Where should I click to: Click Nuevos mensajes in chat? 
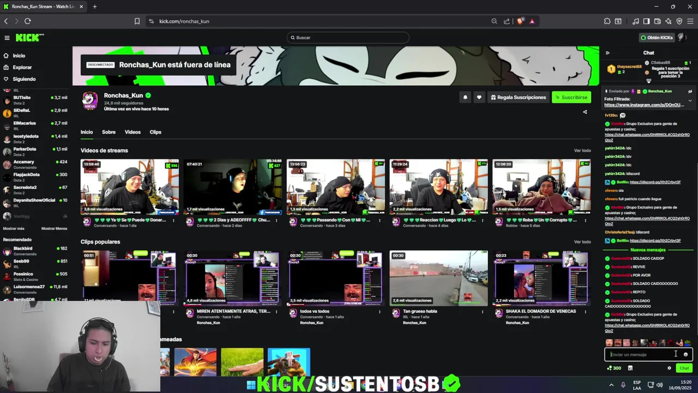648,250
